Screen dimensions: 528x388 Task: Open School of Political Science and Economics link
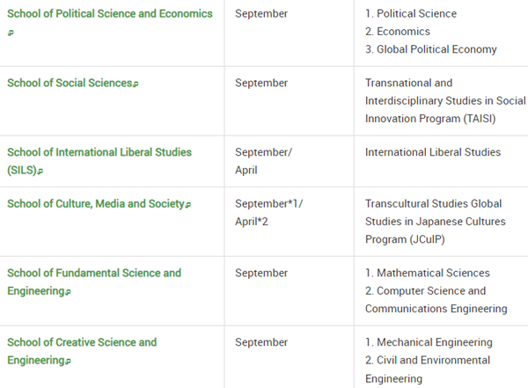tap(110, 14)
